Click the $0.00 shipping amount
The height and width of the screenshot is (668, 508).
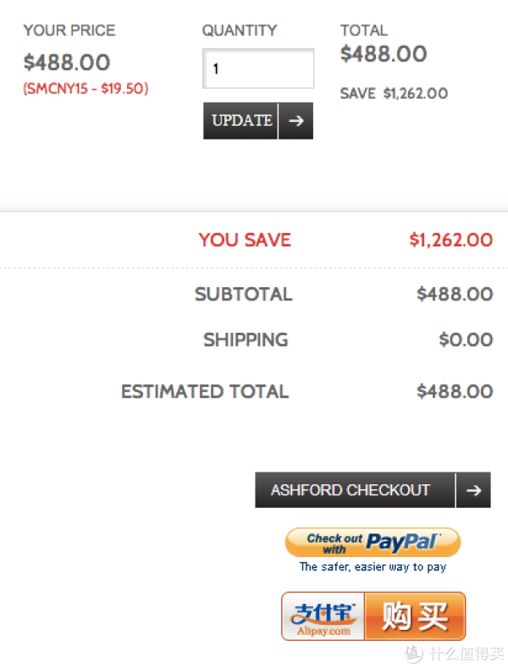click(466, 340)
